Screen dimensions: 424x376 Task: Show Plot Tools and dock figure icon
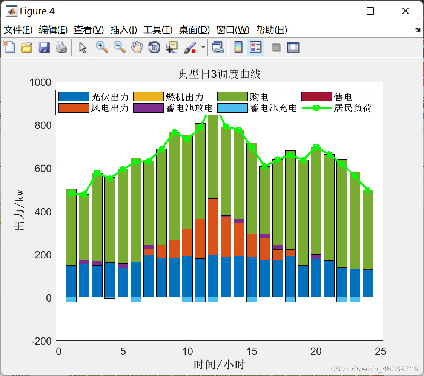coord(293,47)
